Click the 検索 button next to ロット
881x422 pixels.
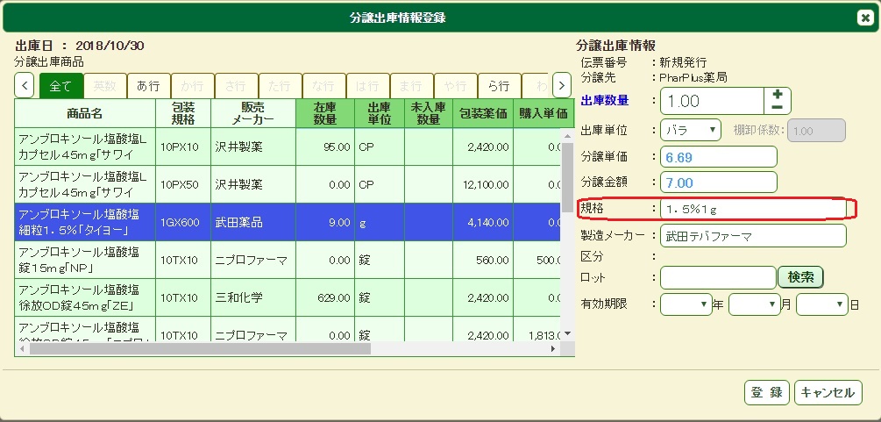[x=800, y=277]
